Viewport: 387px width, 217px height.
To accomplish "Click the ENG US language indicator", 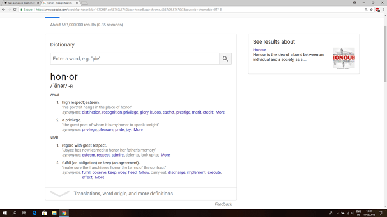I will pos(358,213).
